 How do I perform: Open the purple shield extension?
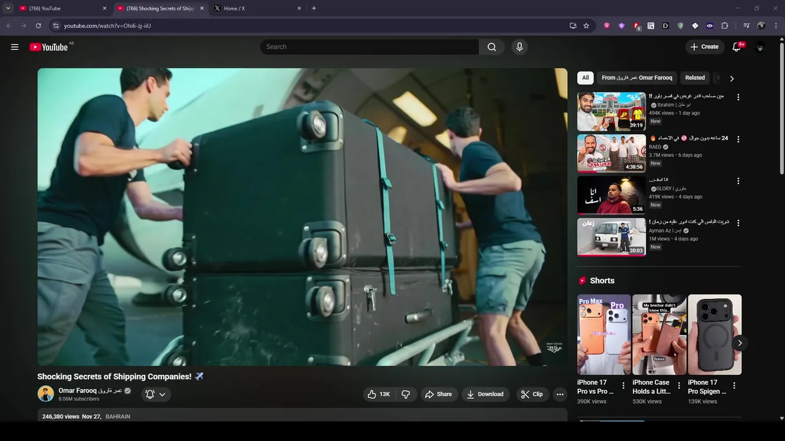pyautogui.click(x=621, y=26)
